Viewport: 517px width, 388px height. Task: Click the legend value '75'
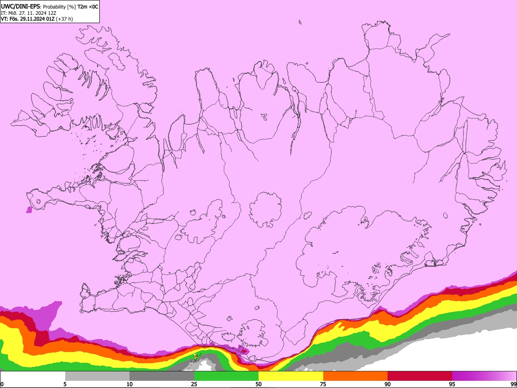point(323,384)
